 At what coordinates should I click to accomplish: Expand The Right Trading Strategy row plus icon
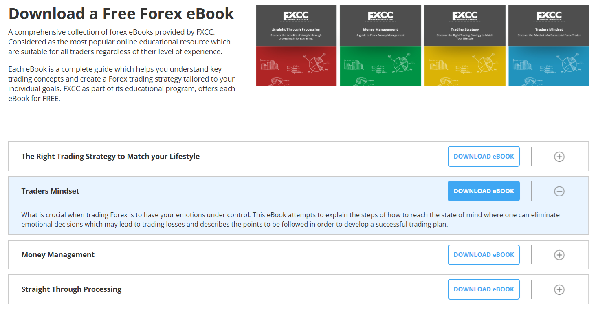(x=559, y=157)
